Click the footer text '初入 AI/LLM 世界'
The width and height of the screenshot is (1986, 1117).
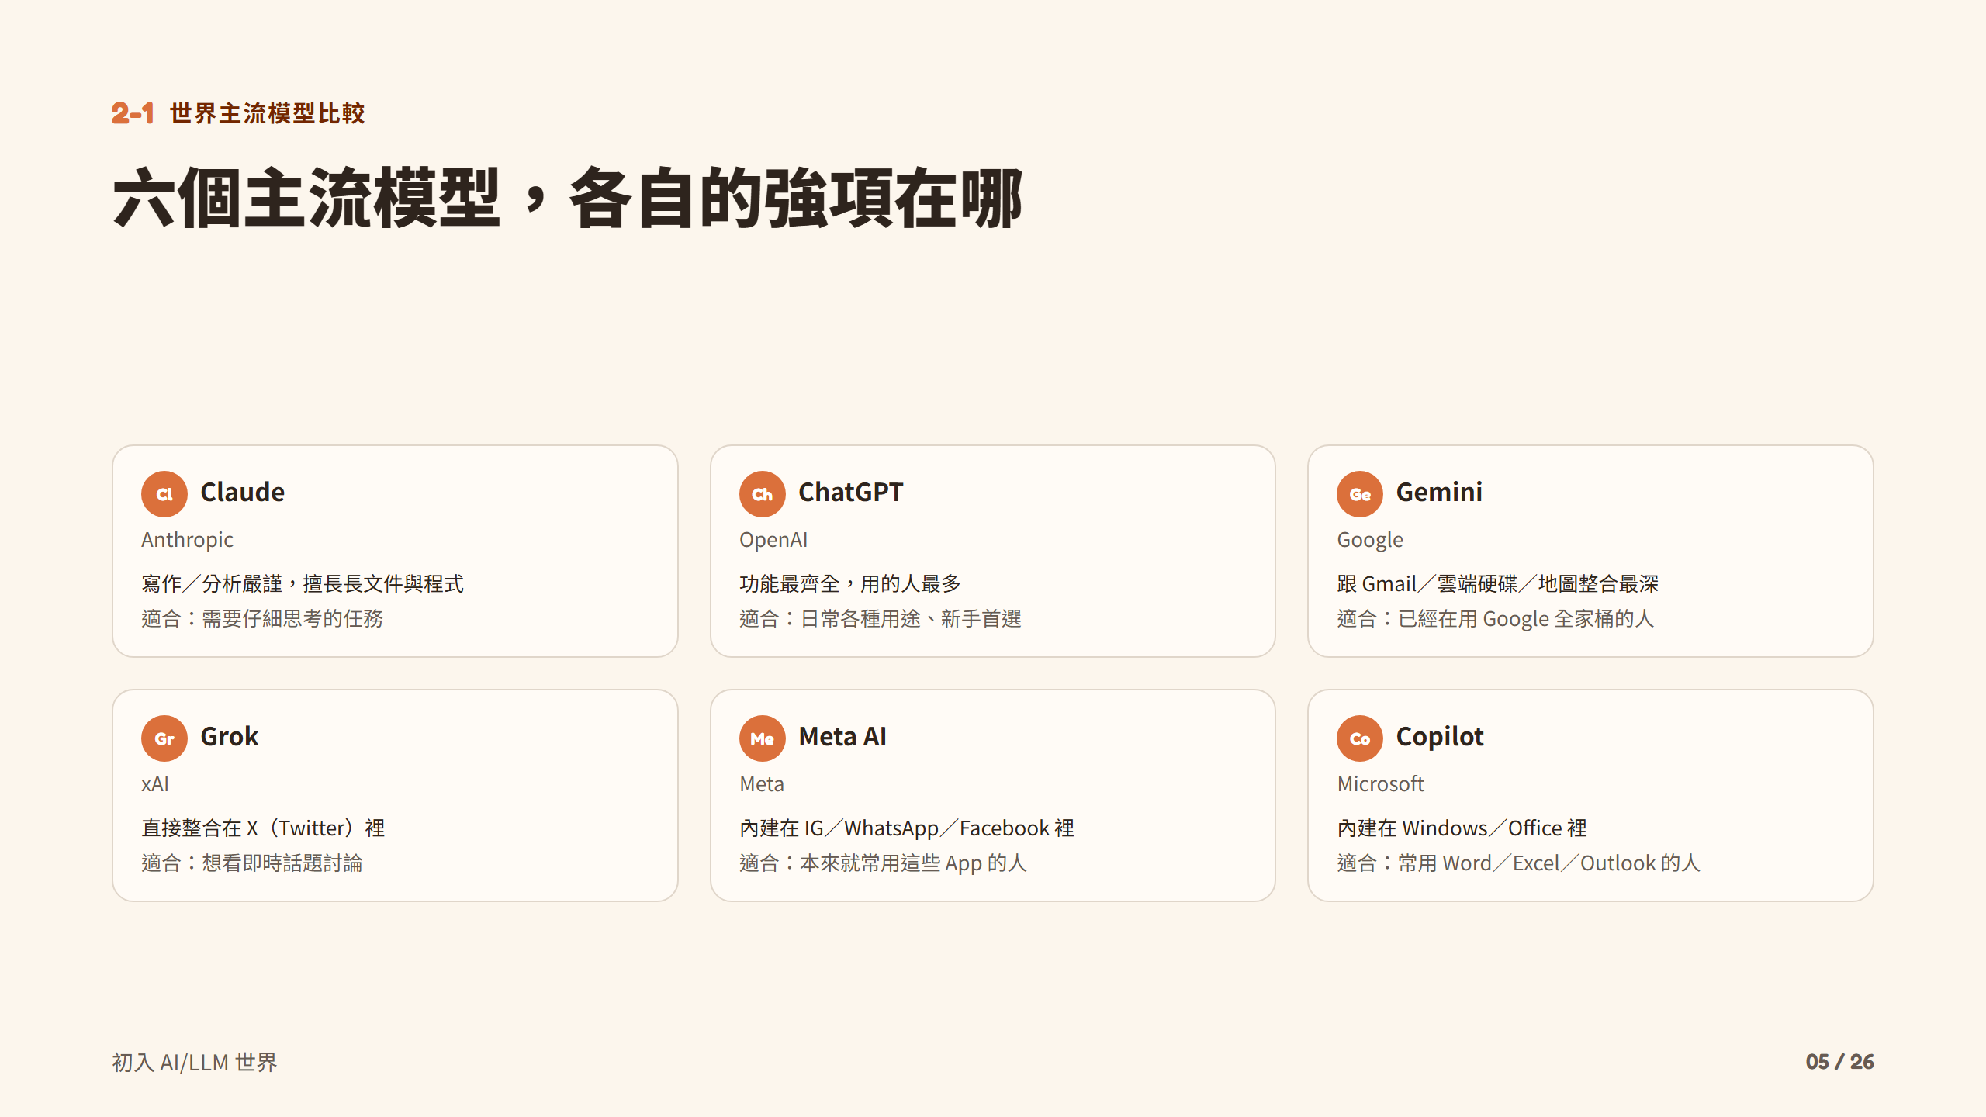[195, 1062]
